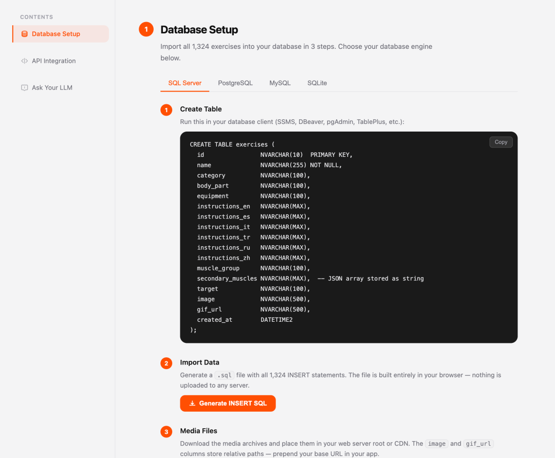The width and height of the screenshot is (555, 458).
Task: Click the 'instructions_tr' column line
Action: tap(253, 237)
